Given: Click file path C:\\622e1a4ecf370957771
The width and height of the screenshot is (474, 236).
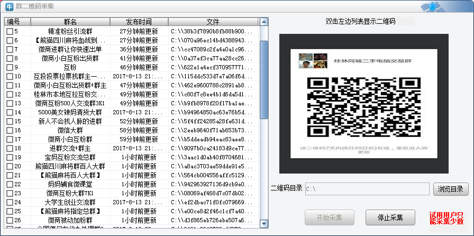Looking at the screenshot, I should (212, 67).
